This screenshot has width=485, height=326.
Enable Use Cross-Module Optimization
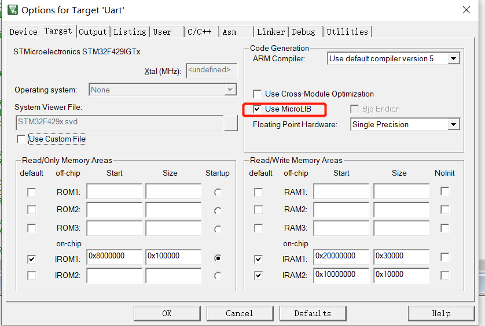(257, 94)
